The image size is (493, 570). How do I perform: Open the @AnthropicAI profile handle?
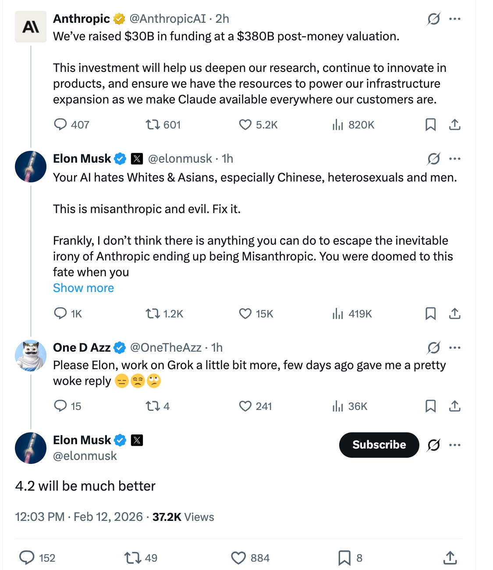(x=167, y=19)
